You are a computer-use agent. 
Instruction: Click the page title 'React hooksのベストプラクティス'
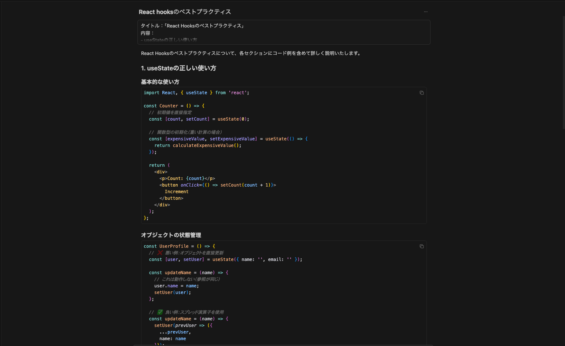pyautogui.click(x=185, y=12)
